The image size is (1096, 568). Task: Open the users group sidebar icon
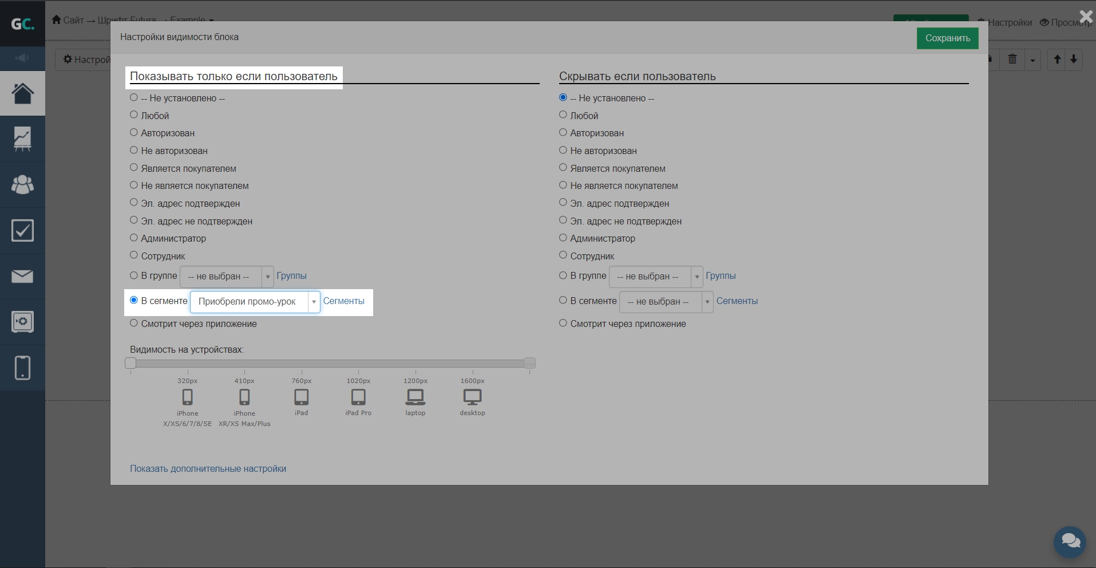click(22, 184)
